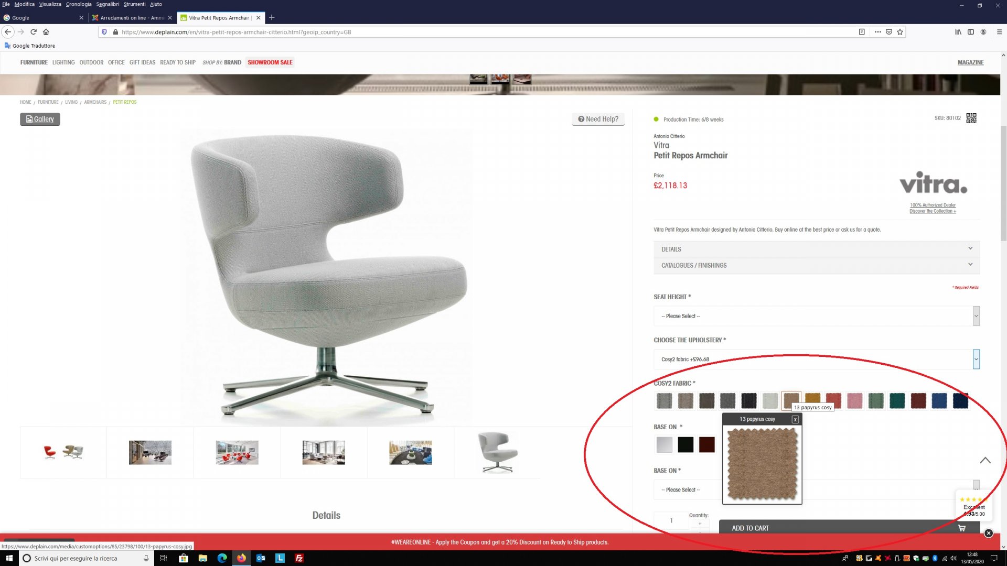Open Firefox from the taskbar
Screen dimensions: 1007x566
tap(241, 558)
